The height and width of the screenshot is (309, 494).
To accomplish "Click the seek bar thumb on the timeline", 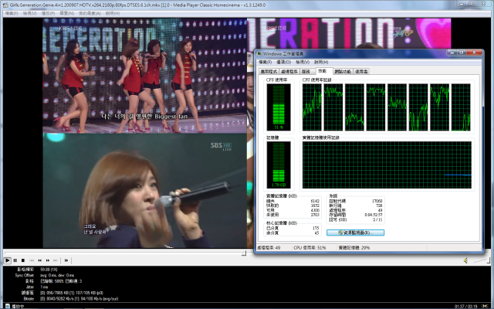I will 244,253.
